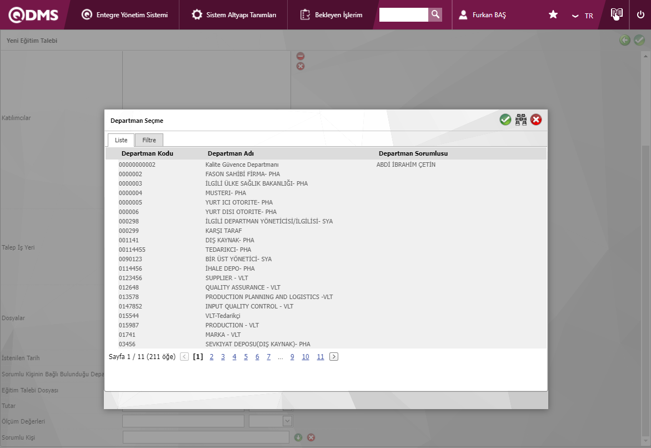The width and height of the screenshot is (651, 448).
Task: Click the QDMS logo
Action: (x=33, y=15)
